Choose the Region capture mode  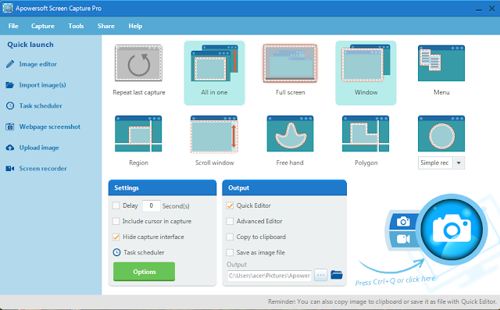point(138,134)
